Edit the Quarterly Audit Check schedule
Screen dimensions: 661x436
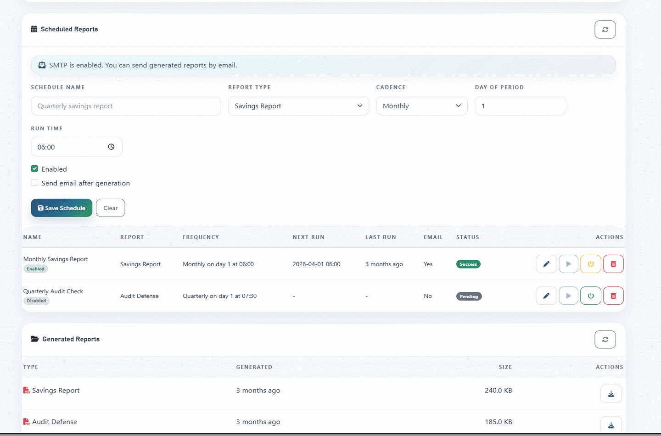[x=546, y=296]
